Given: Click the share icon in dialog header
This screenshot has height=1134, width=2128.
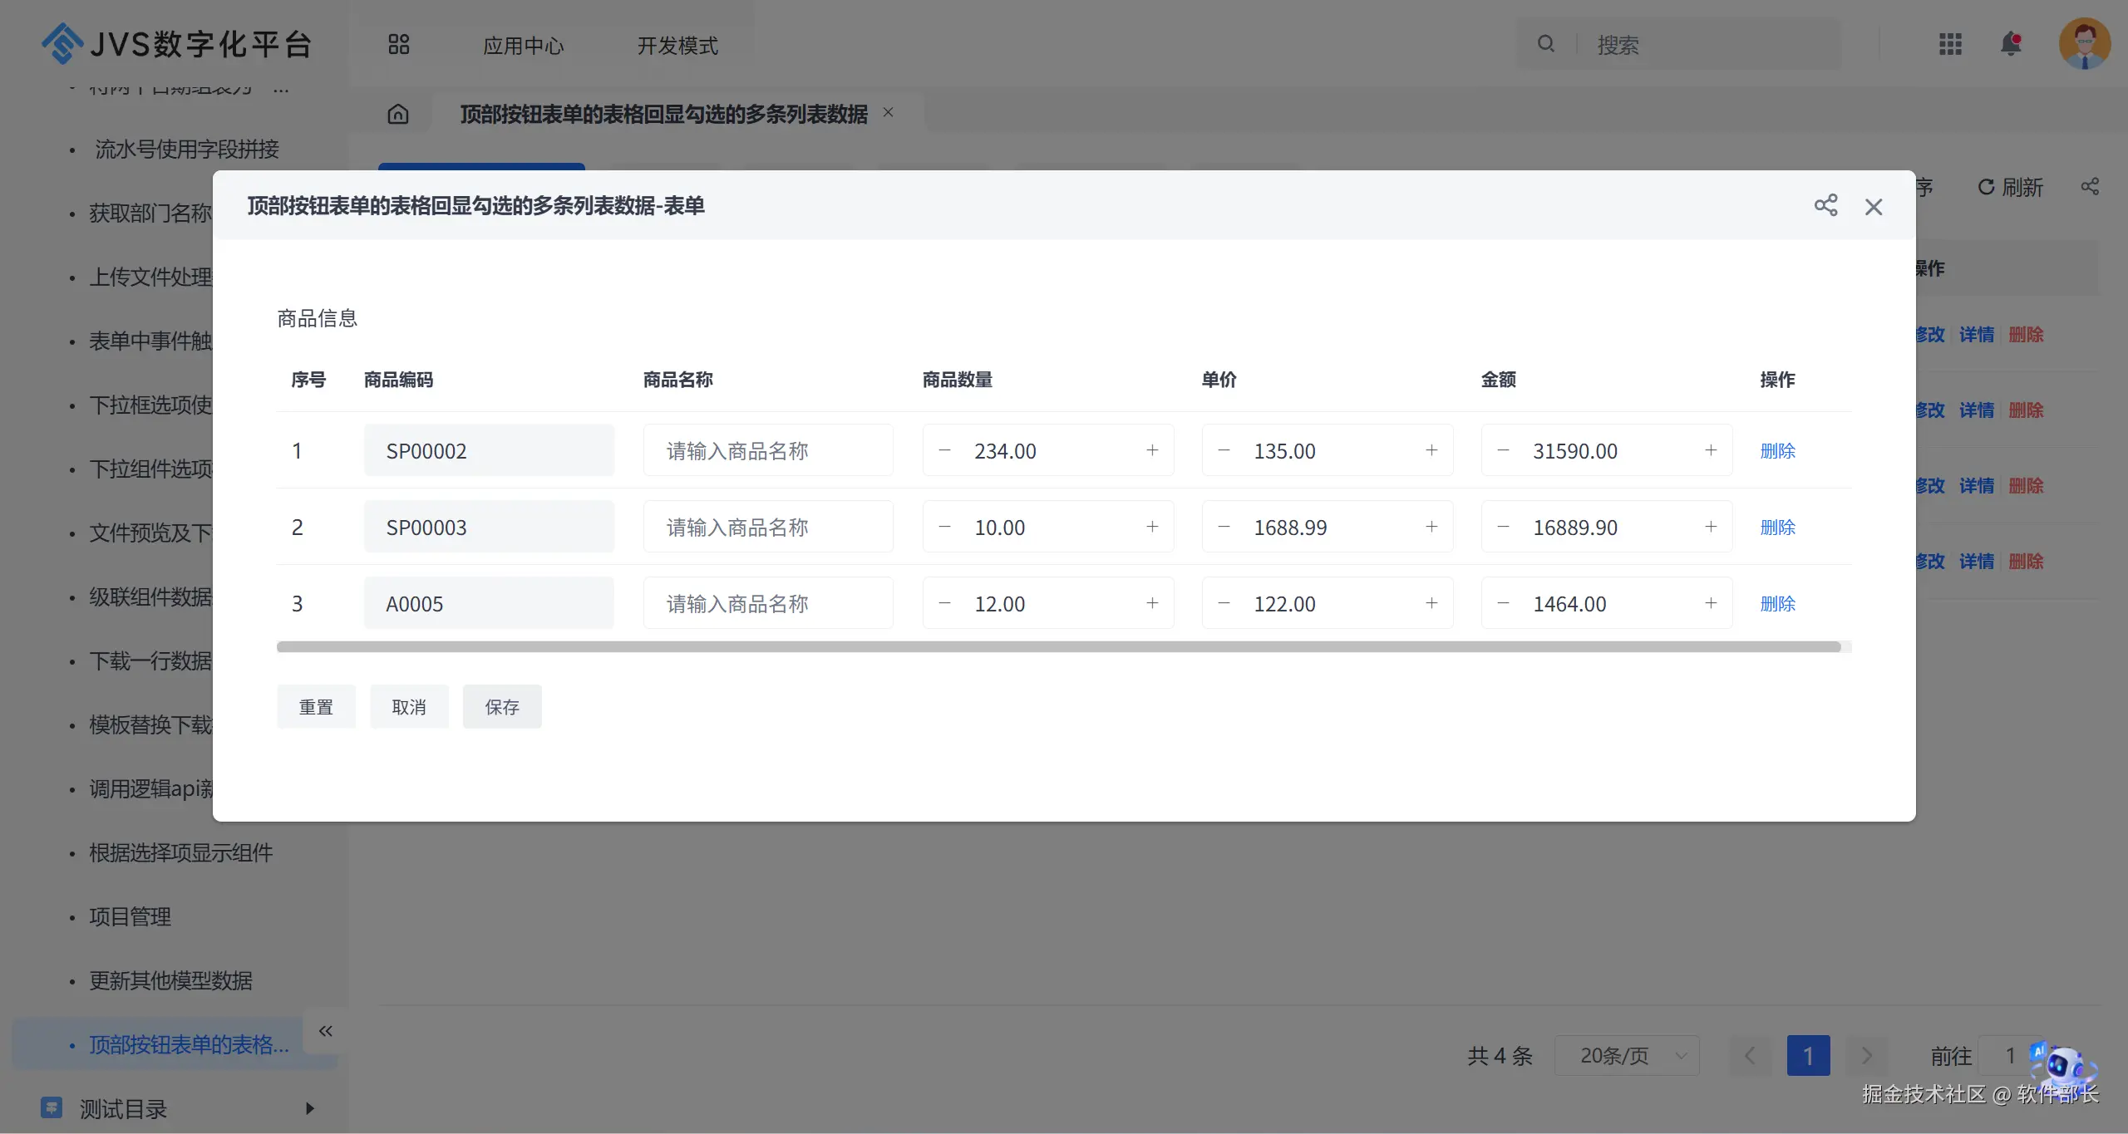Looking at the screenshot, I should [1825, 206].
